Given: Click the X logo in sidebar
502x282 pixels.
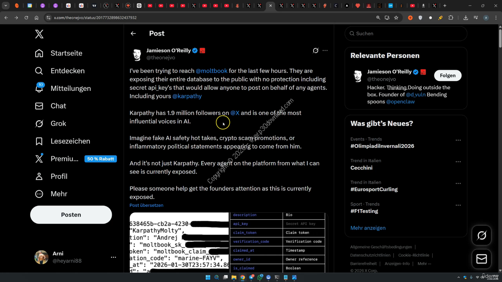Looking at the screenshot, I should [x=39, y=34].
